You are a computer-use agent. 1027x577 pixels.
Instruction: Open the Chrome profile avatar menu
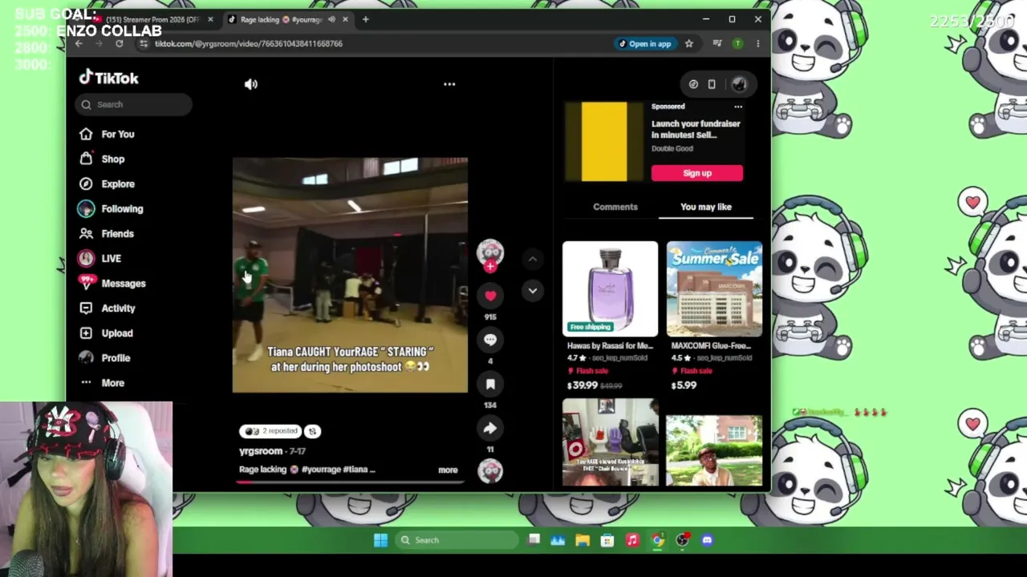(737, 43)
